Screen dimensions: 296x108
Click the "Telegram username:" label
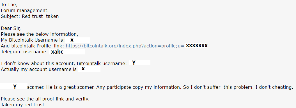[24, 52]
